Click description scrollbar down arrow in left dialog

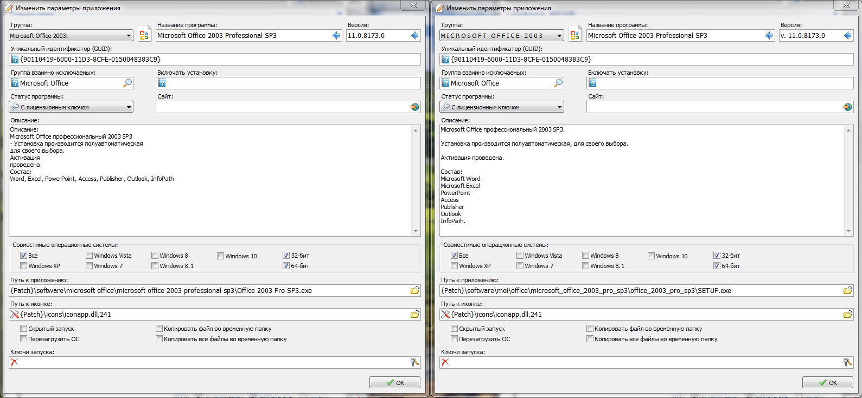pyautogui.click(x=416, y=231)
